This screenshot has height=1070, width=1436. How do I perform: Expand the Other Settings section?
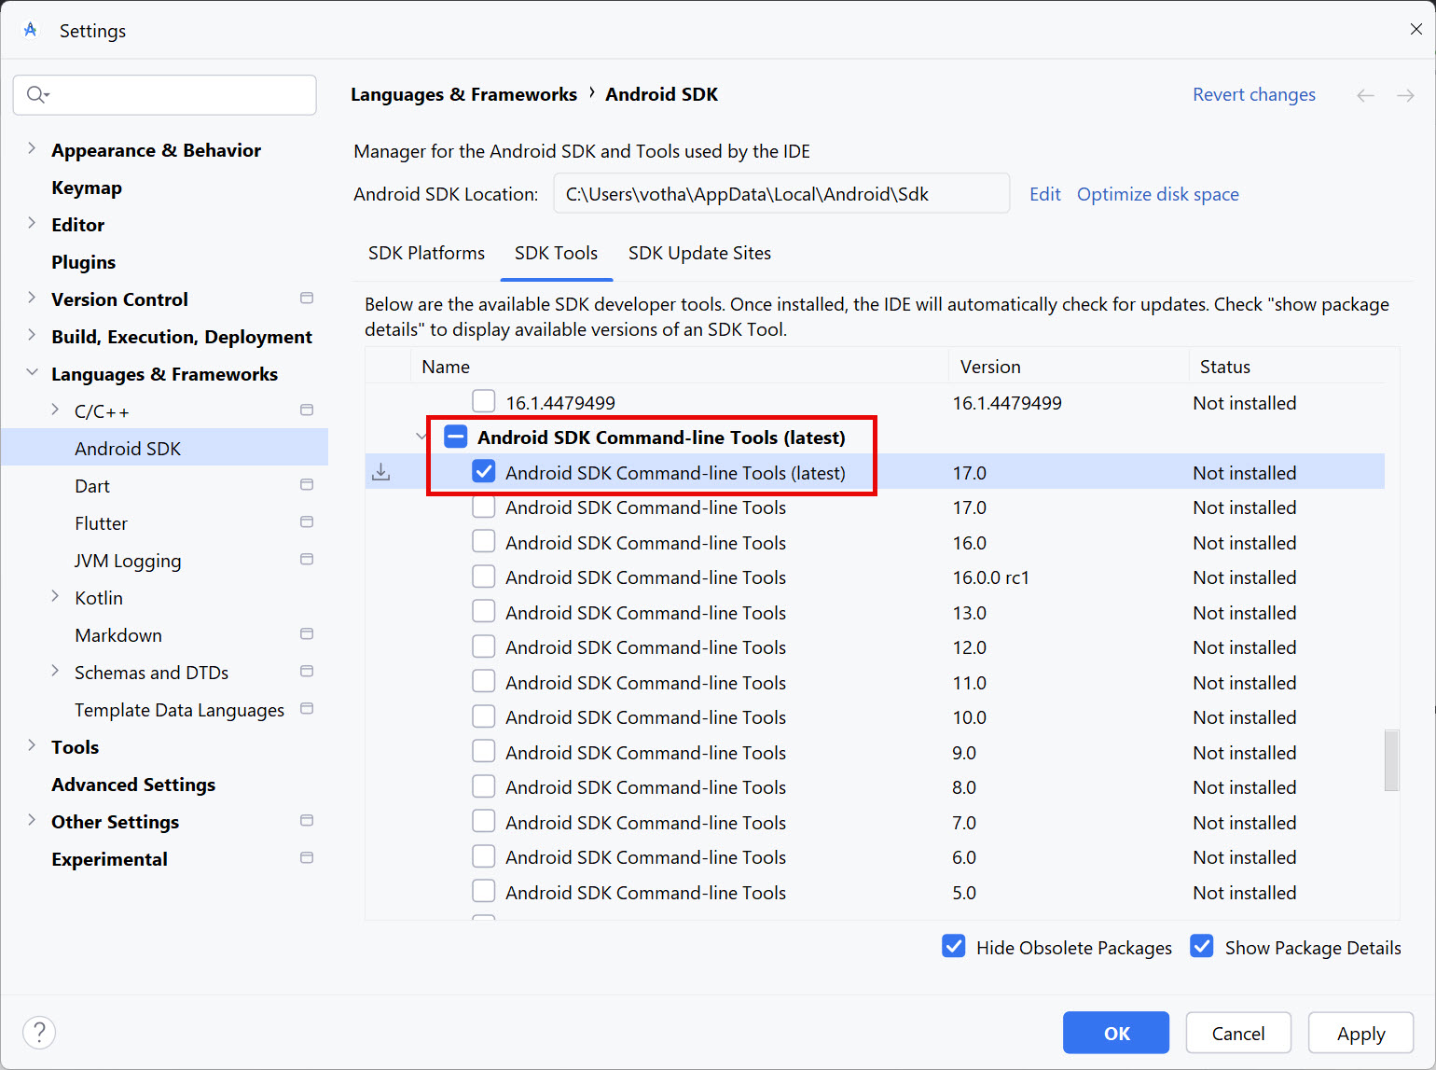pos(32,820)
